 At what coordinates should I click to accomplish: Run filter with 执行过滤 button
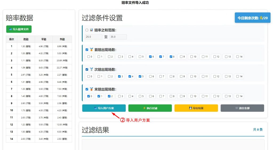coord(150,108)
